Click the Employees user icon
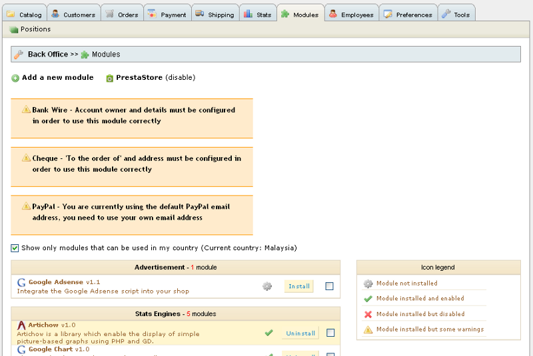The width and height of the screenshot is (533, 356). [x=333, y=14]
